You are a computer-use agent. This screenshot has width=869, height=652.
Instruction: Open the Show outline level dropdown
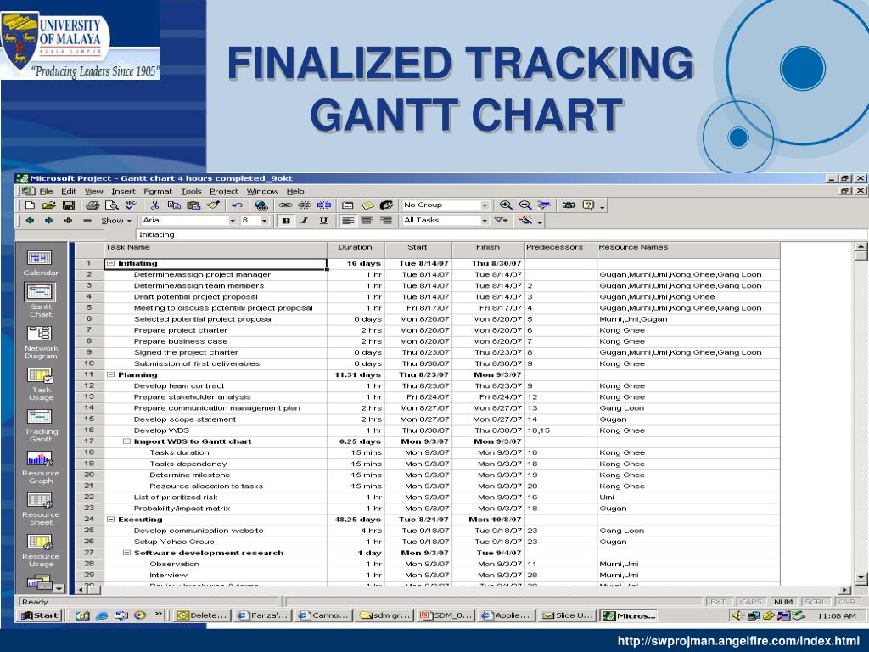[116, 221]
